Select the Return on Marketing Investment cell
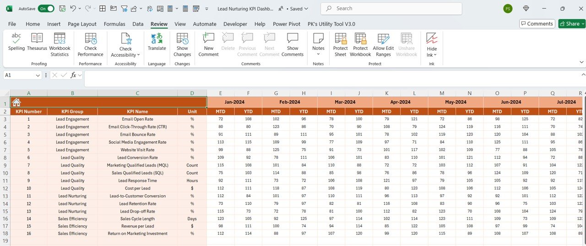This screenshot has width=586, height=246. (x=137, y=234)
